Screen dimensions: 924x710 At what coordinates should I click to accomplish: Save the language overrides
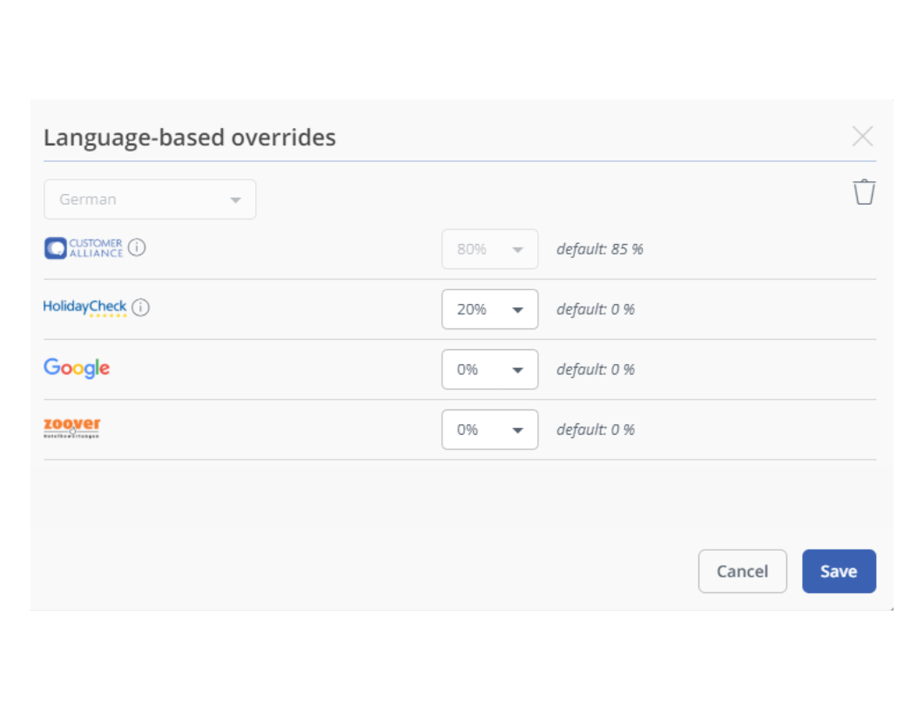click(839, 571)
